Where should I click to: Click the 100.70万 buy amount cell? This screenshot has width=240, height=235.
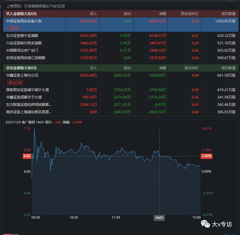[x=89, y=97]
